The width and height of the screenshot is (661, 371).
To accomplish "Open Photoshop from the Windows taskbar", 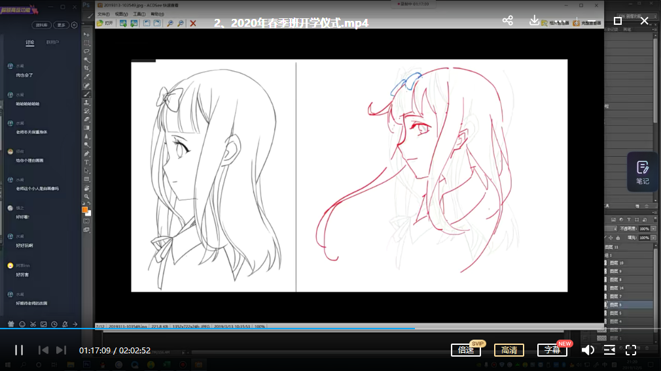I will 86,364.
